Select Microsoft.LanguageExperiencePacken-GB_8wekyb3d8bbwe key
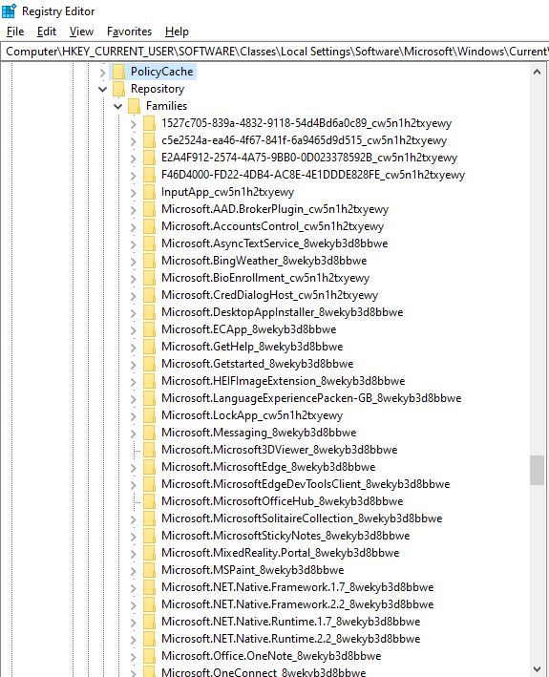The height and width of the screenshot is (677, 549). [x=311, y=398]
